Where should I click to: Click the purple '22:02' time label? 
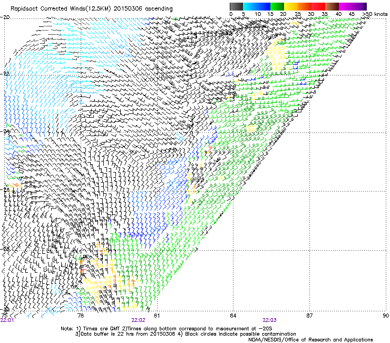point(138,320)
